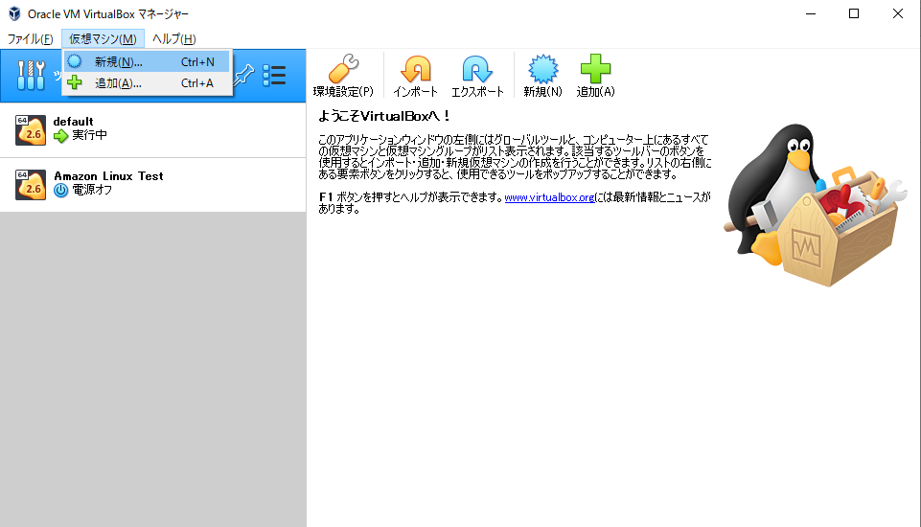
Task: Close the 仮想マシン(M) menu
Action: (103, 38)
